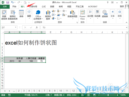Go to sheet tab 10
Image resolution: width=129 pixels, height=97 pixels.
(x=61, y=91)
